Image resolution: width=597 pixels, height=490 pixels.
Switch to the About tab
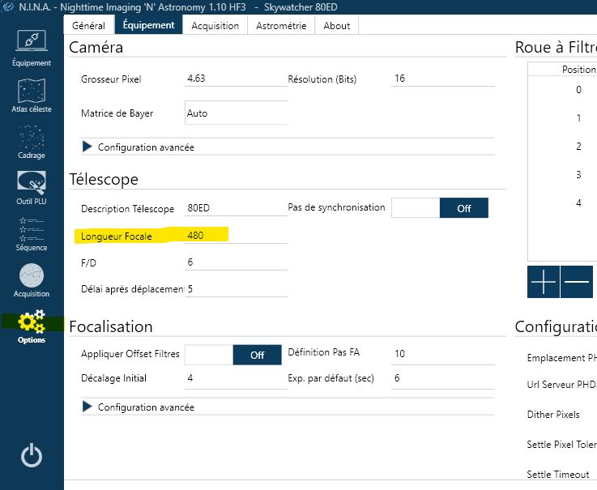click(337, 25)
